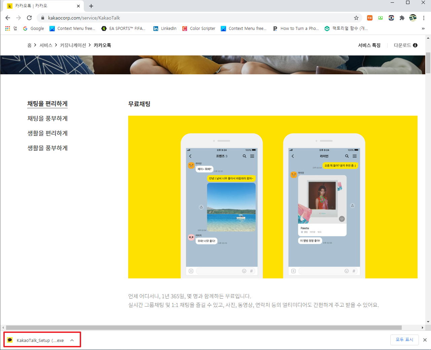This screenshot has width=431, height=350.
Task: Click back arrow in 프렌즈 3 chat mockup
Action: coord(190,156)
